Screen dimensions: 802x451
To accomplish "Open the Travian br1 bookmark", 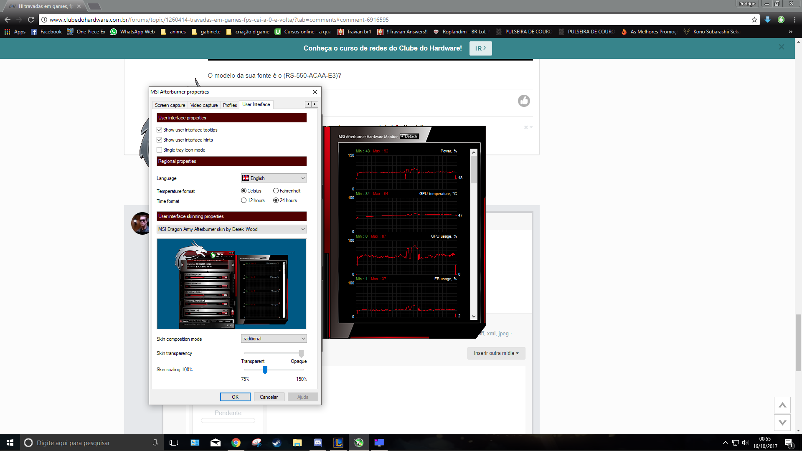I will click(x=354, y=32).
